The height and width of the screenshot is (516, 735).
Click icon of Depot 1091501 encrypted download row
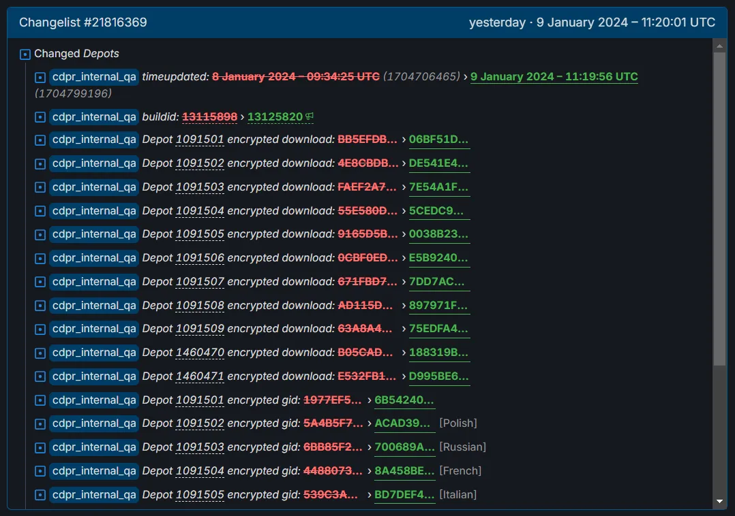click(x=40, y=140)
